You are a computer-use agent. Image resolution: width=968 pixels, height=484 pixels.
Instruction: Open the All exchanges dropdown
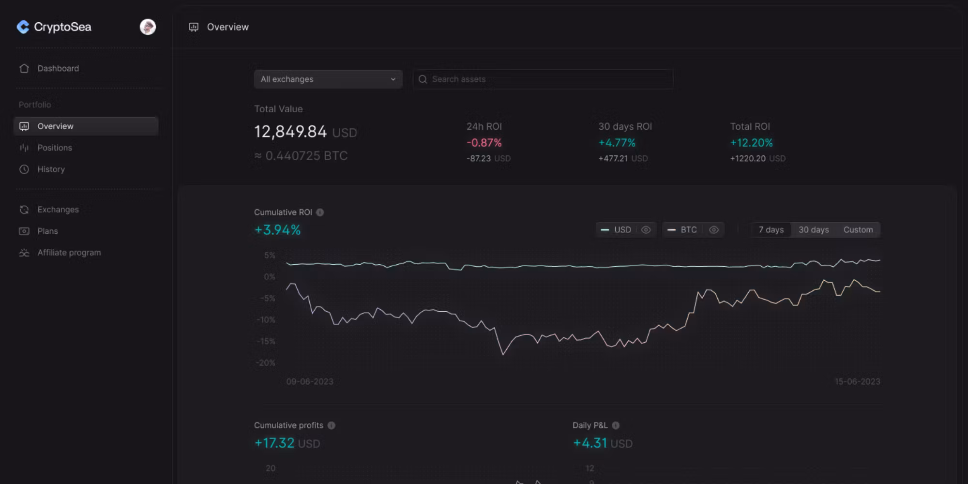pos(328,79)
